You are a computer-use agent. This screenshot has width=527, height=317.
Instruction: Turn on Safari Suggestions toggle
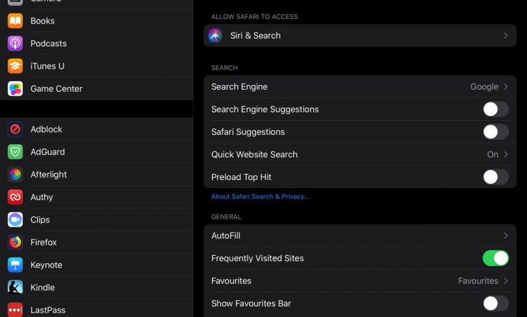(495, 132)
